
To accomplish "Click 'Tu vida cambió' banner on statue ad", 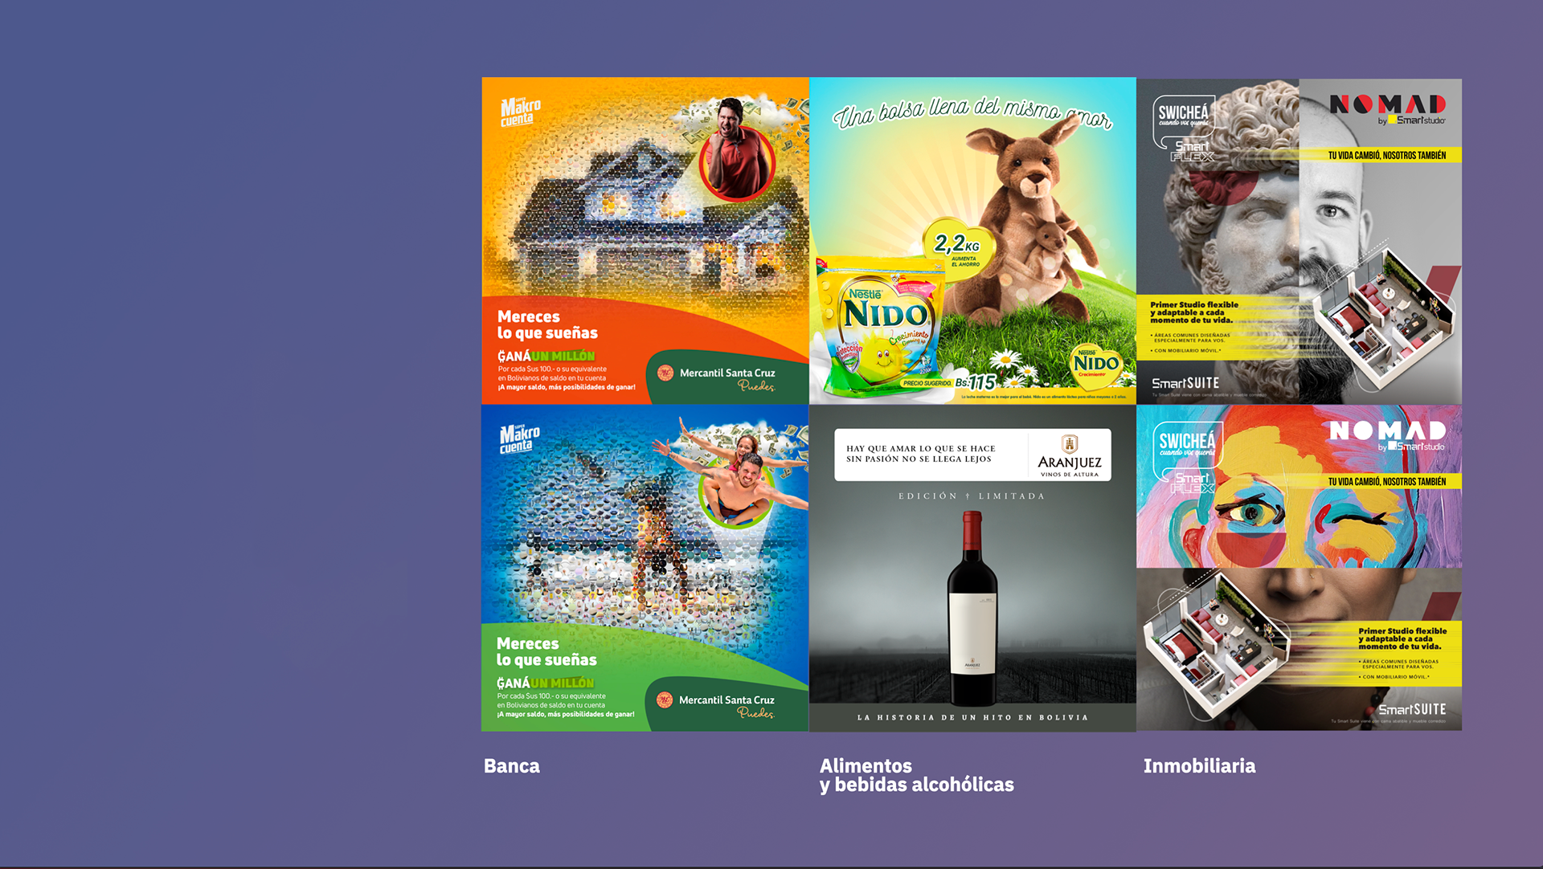I will (x=1387, y=155).
